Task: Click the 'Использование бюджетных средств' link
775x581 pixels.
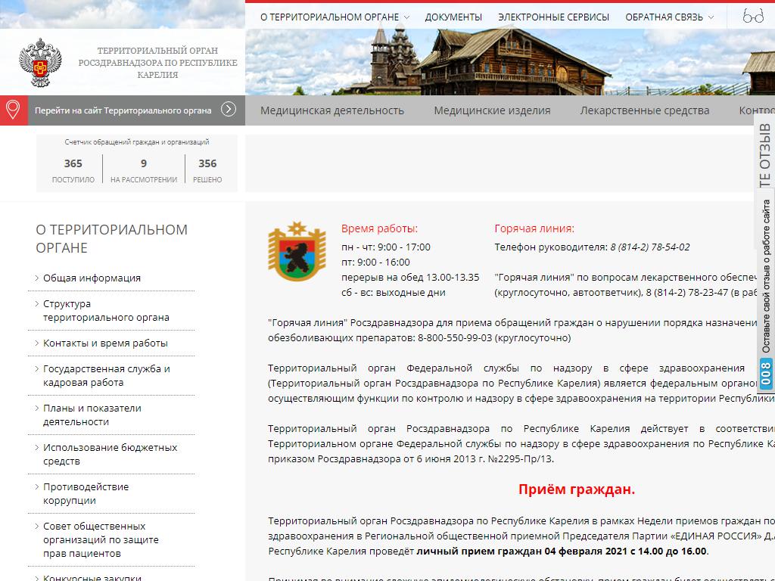Action: [110, 454]
